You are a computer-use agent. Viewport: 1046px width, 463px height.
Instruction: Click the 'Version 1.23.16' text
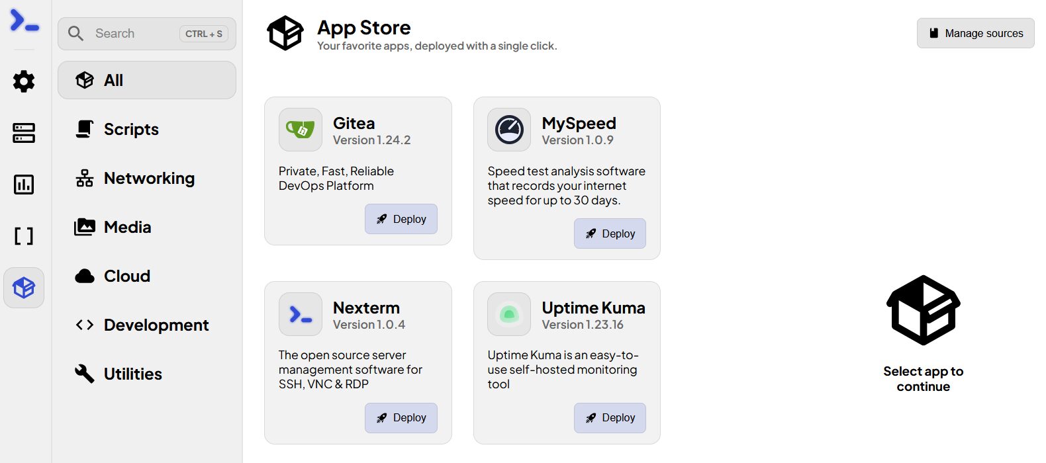[x=583, y=325]
